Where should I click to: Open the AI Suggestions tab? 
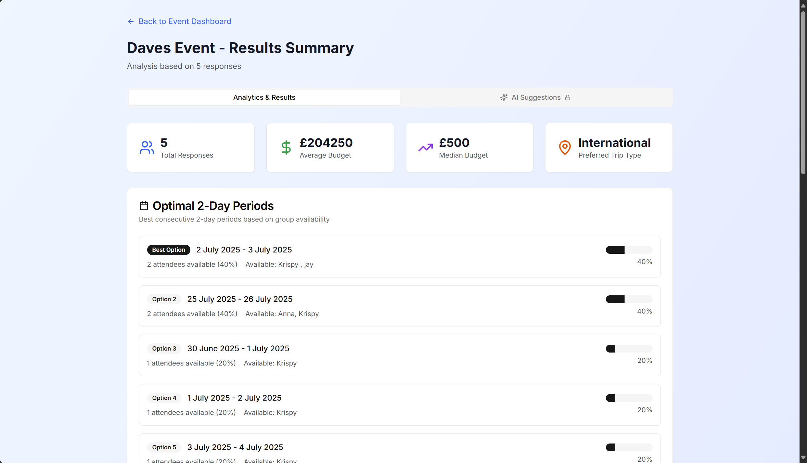pyautogui.click(x=536, y=97)
